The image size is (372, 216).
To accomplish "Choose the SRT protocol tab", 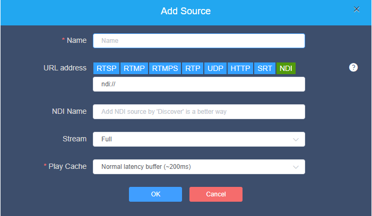I will point(265,68).
